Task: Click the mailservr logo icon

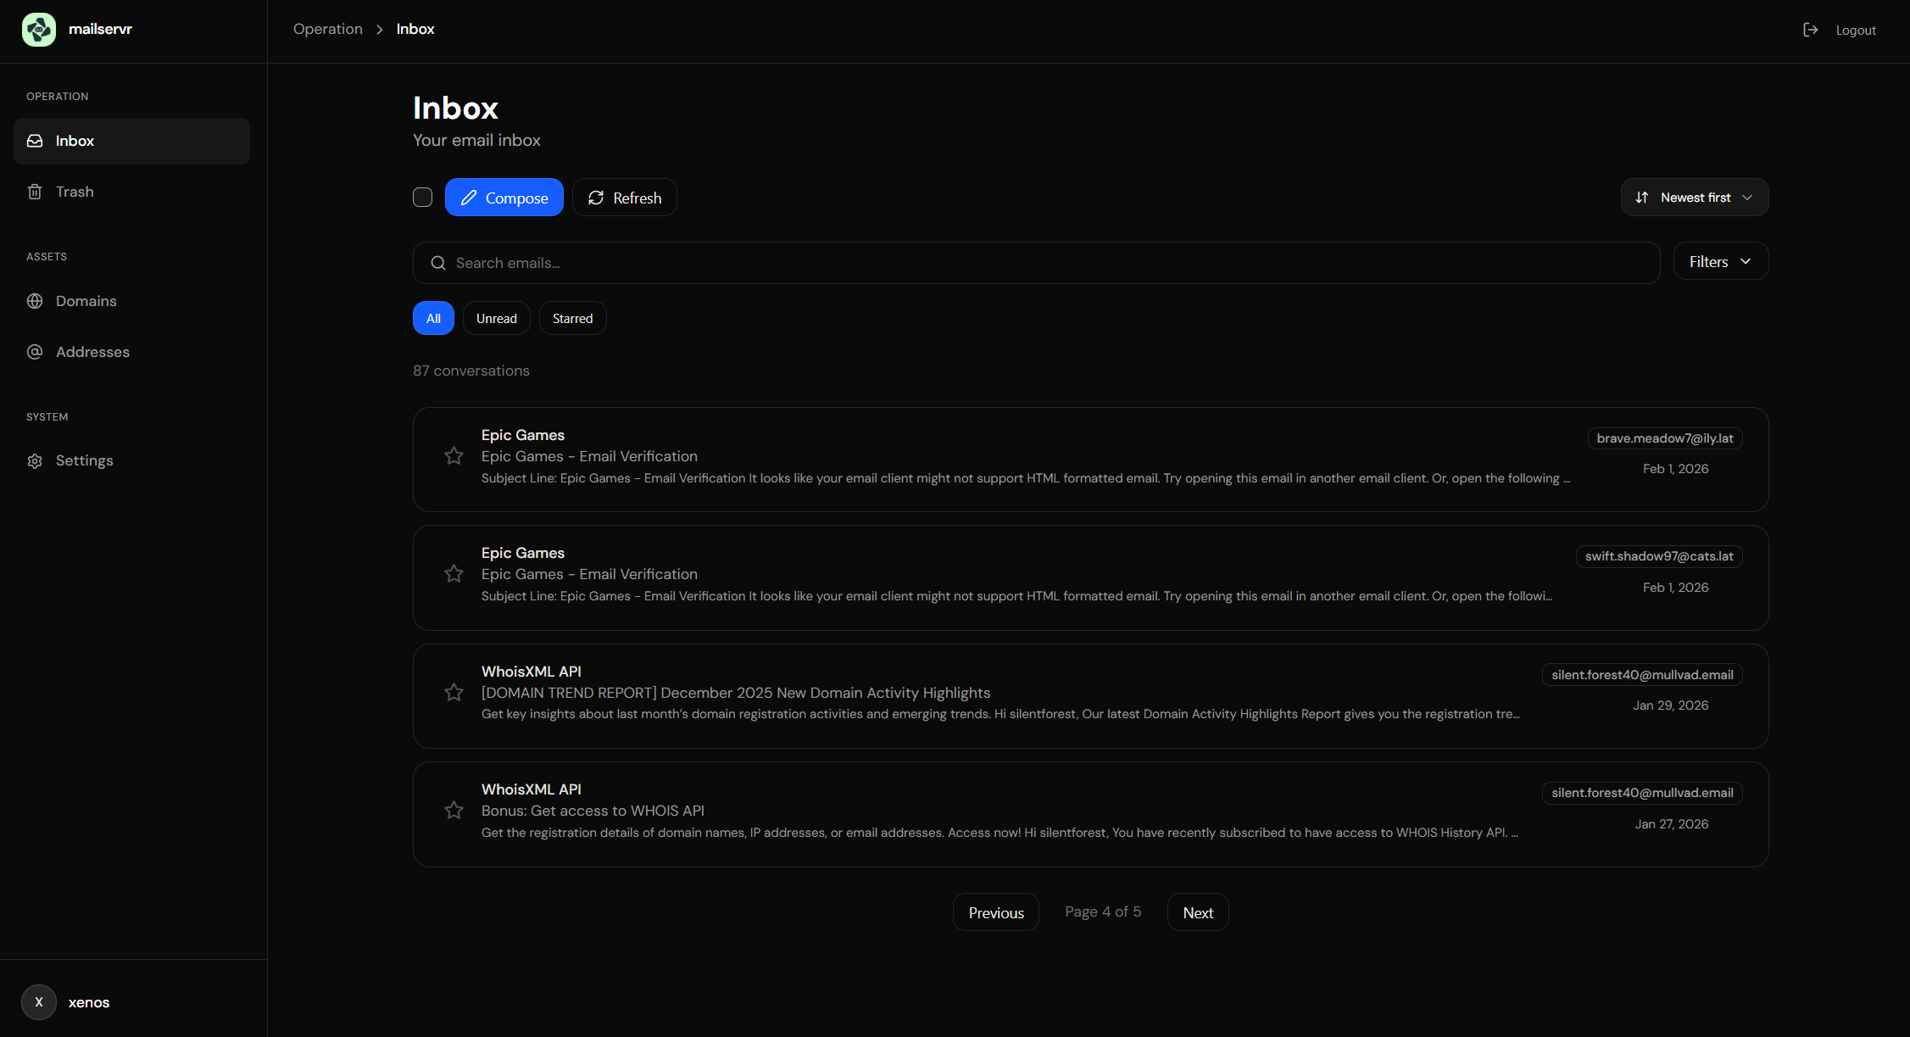Action: click(39, 29)
